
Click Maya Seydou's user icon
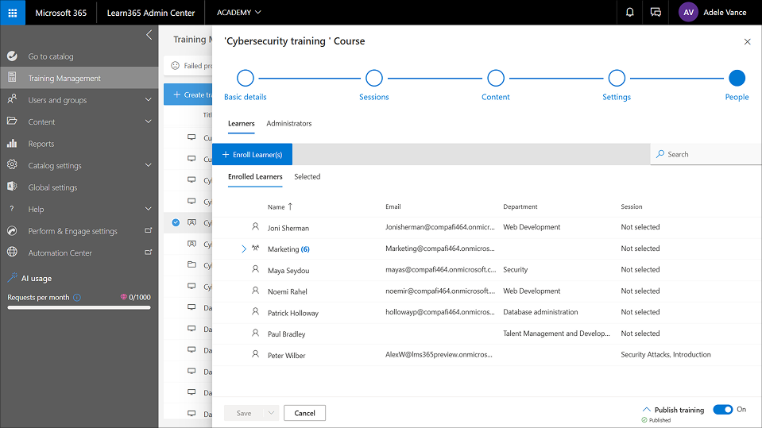coord(255,269)
